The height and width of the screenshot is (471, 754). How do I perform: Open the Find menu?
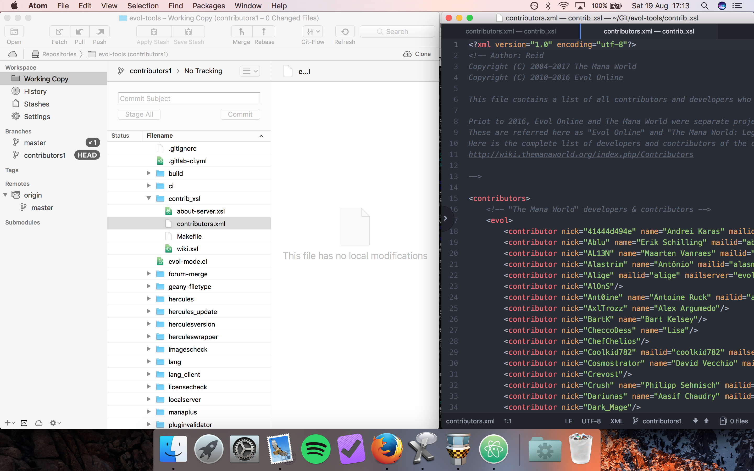[176, 5]
